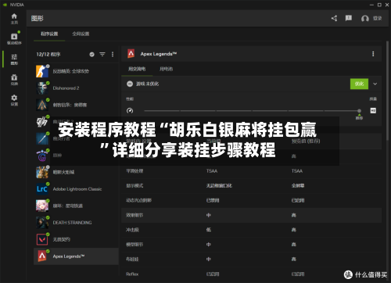
Task: Click the login text in top right
Action: click(x=377, y=18)
